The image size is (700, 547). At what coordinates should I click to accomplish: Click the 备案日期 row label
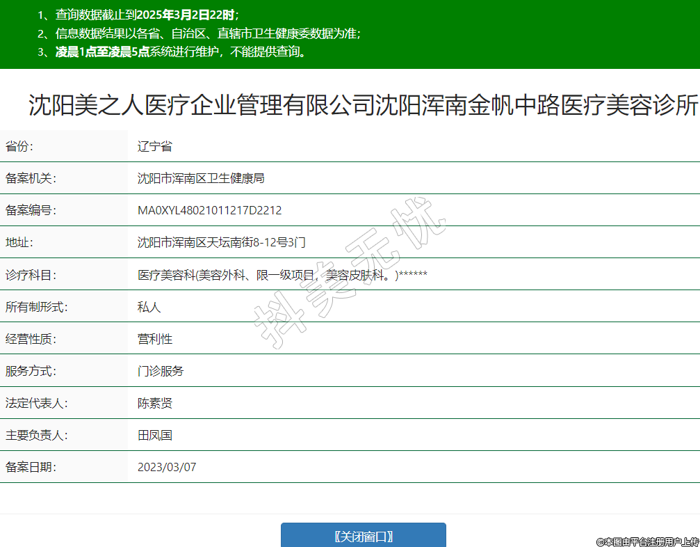click(30, 467)
